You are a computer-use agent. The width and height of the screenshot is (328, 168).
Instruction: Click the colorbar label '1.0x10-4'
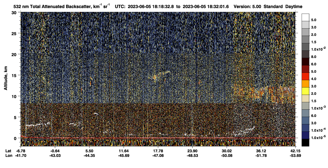pos(318,130)
